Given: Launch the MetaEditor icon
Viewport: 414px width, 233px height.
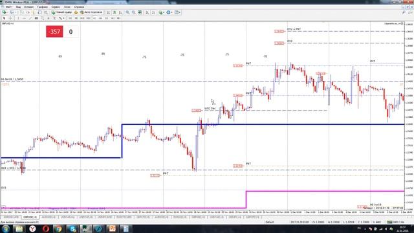Looking at the screenshot, I should (76, 12).
